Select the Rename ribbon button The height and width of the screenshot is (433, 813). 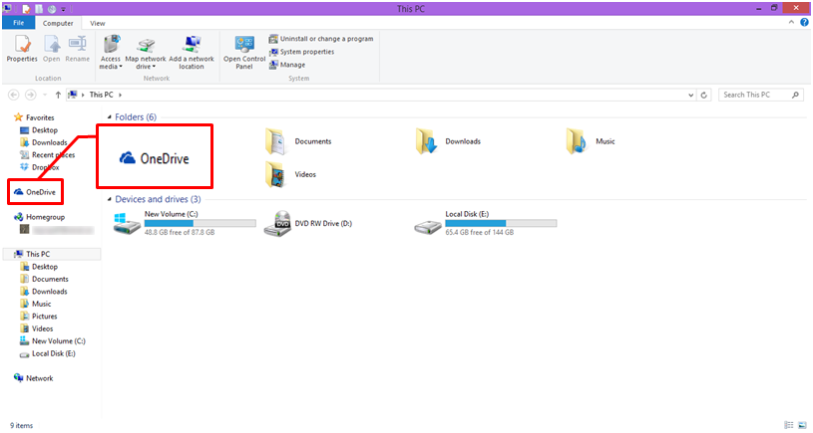click(77, 49)
